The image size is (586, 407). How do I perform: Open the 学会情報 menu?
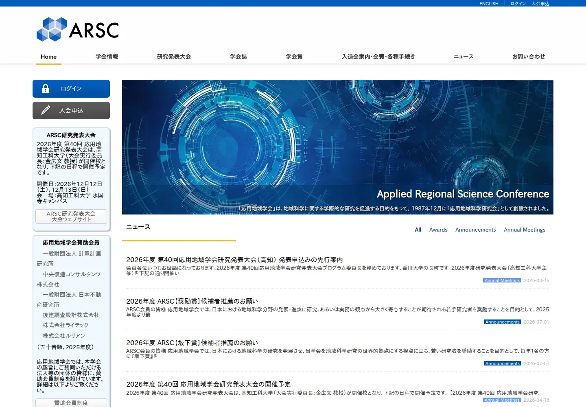(107, 57)
